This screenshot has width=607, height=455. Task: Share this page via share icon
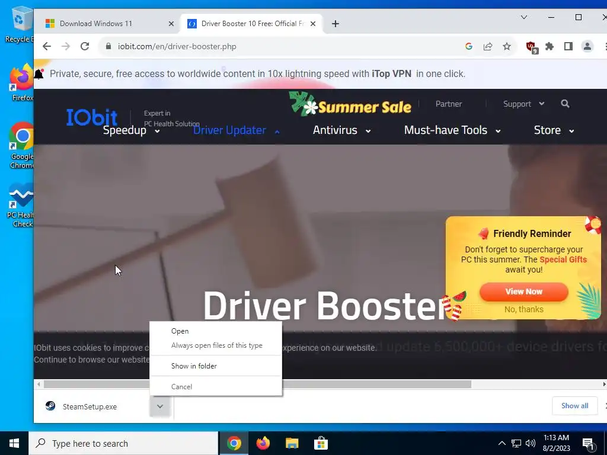488,46
